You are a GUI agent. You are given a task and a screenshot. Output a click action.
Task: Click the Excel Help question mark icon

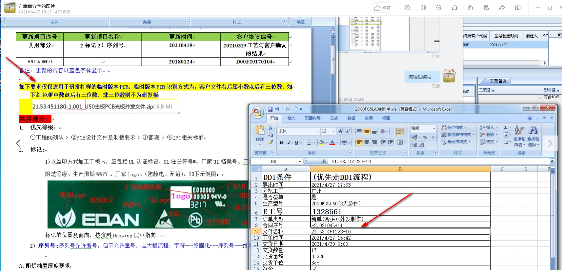pyautogui.click(x=530, y=118)
